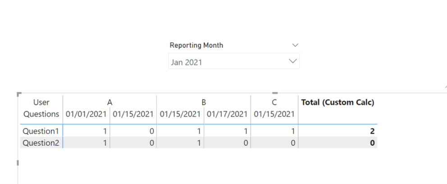
Task: Sort by Total (Custom Calc) header
Action: pos(338,102)
